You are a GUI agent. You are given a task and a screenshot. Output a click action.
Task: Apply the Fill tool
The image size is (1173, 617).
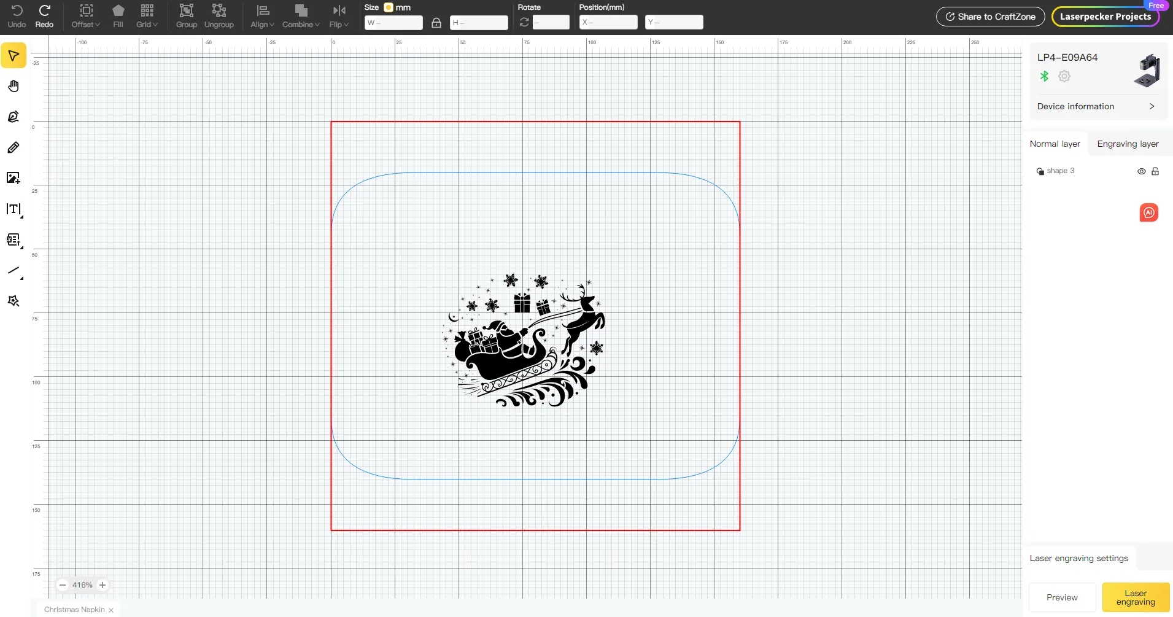pyautogui.click(x=118, y=16)
